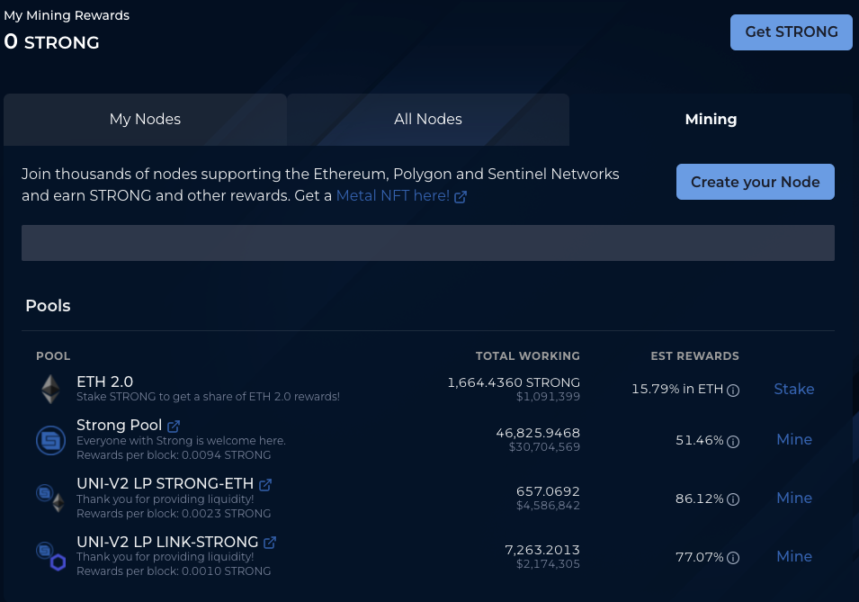859x602 pixels.
Task: Click the 51.46% estimated reward value
Action: coord(700,440)
